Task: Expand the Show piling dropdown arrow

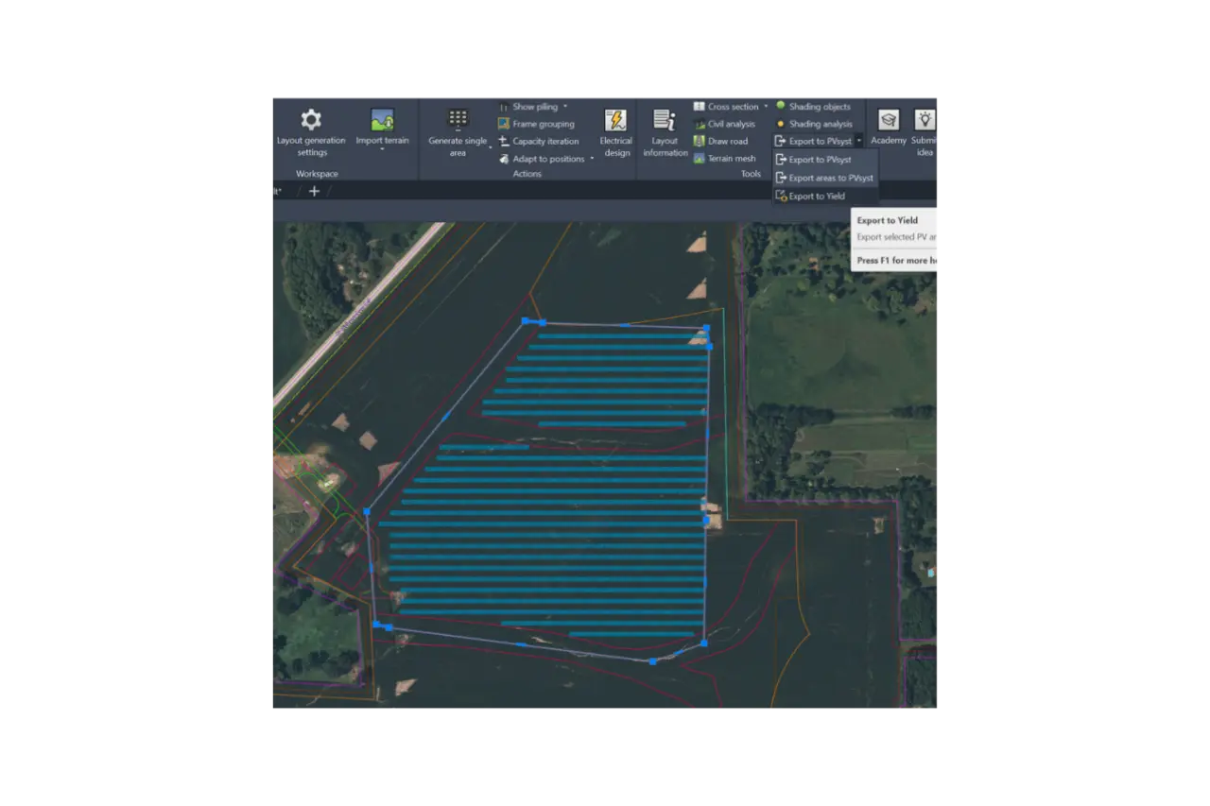Action: [x=565, y=107]
